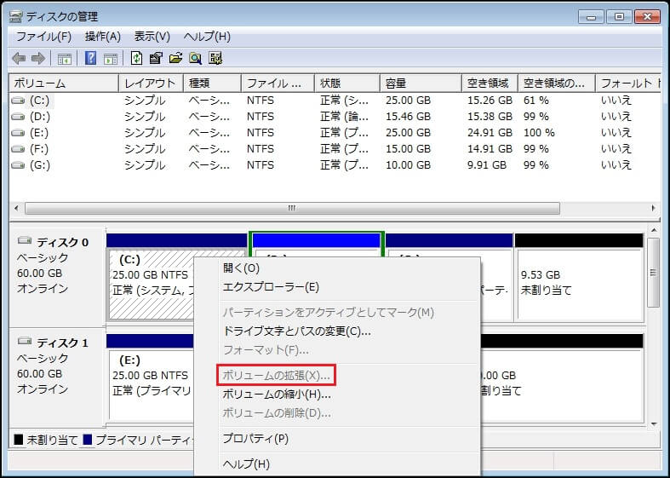Choose ドライブ文字とパスの変更(C)... in context menu
Image resolution: width=670 pixels, height=478 pixels.
click(296, 331)
